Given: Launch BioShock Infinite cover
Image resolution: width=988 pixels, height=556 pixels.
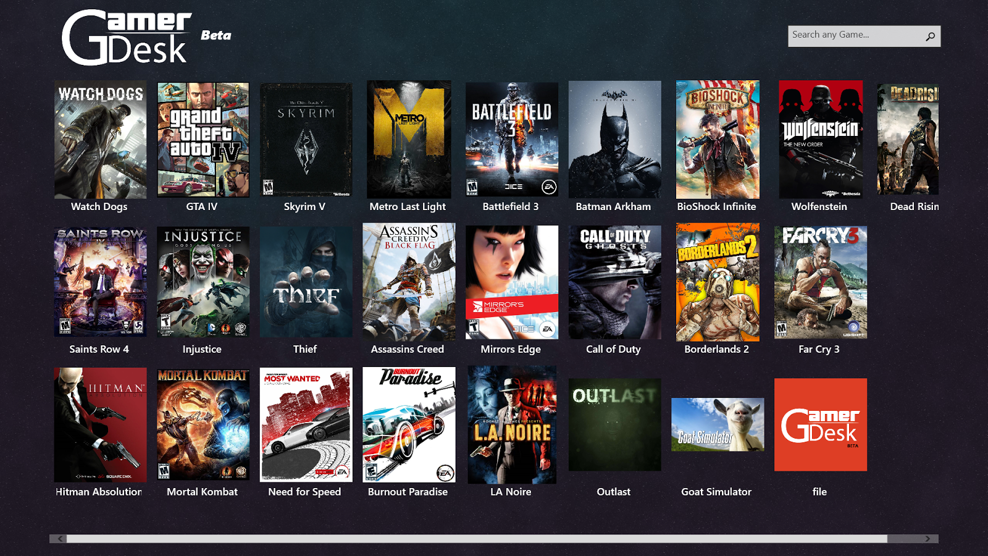Looking at the screenshot, I should point(718,140).
